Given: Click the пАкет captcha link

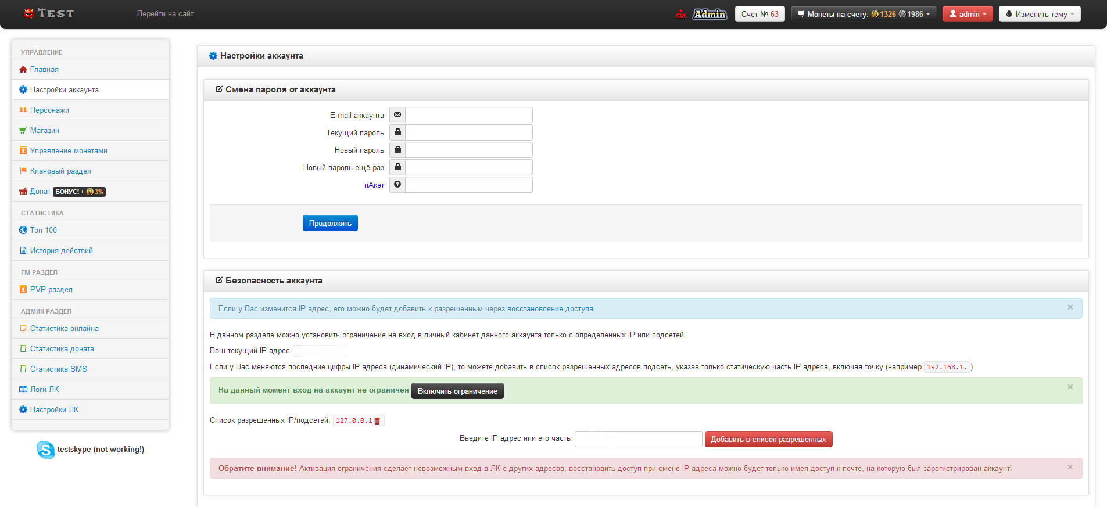Looking at the screenshot, I should point(374,185).
